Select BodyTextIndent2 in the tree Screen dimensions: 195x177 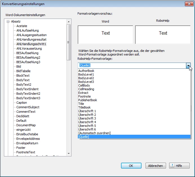[28, 94]
